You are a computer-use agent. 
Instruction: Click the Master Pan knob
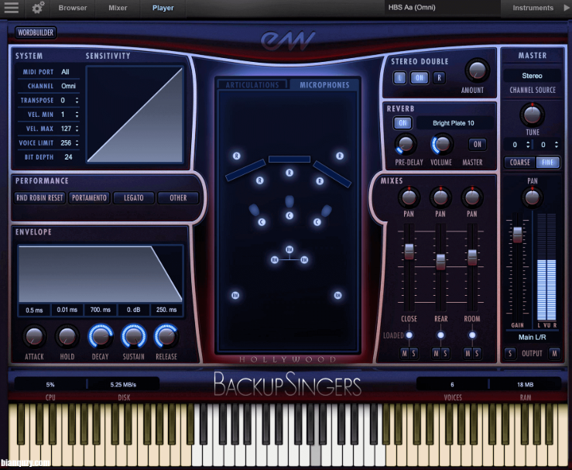[532, 197]
